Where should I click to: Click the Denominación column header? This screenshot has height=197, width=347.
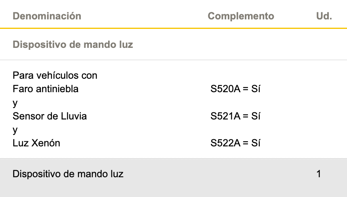[47, 16]
